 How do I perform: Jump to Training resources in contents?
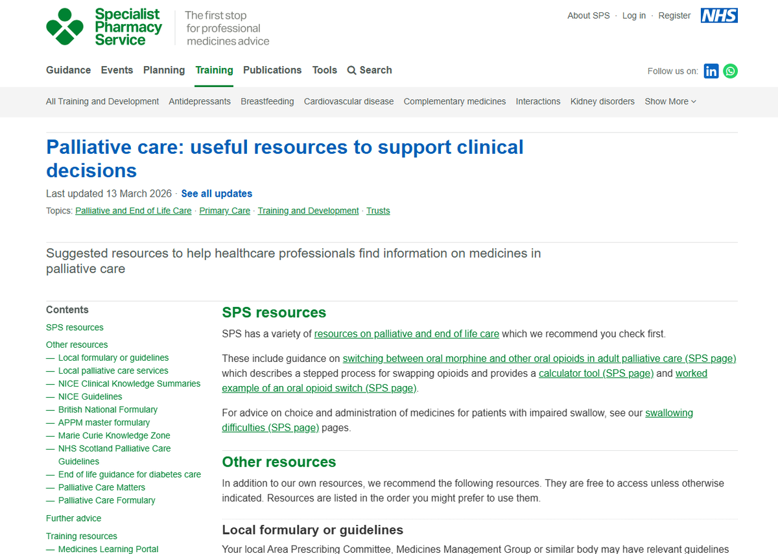point(82,536)
